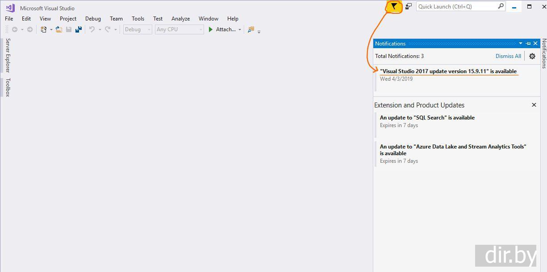Click the Open File toolbar icon
Viewport: 547px width, 272px height.
[x=58, y=29]
